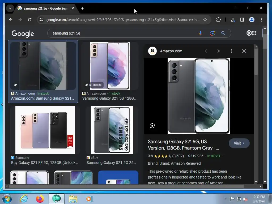
Task: Click the magnifier search button
Action: click(223, 33)
